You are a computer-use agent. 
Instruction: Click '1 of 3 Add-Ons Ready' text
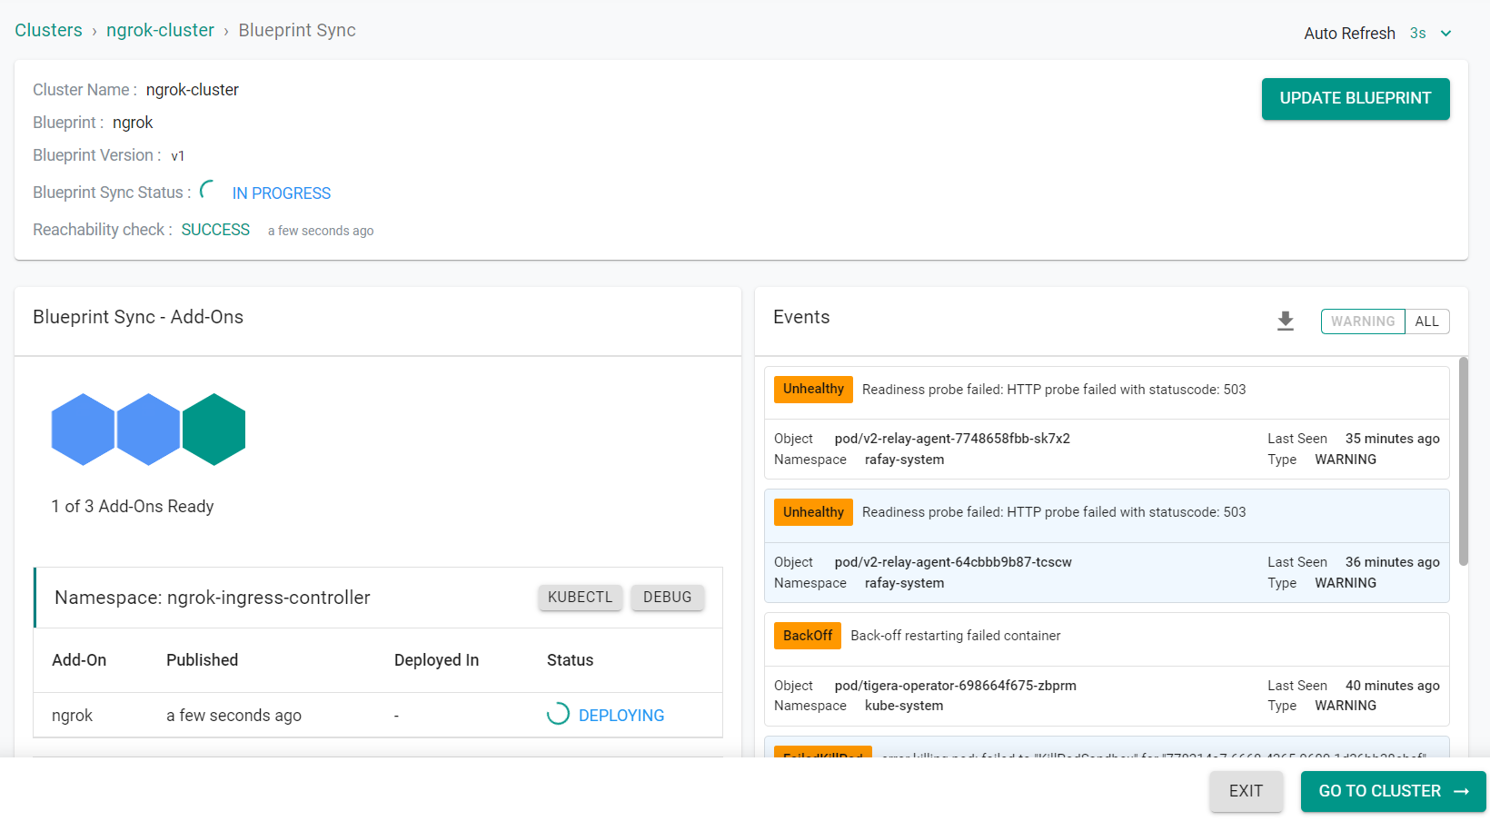click(133, 507)
